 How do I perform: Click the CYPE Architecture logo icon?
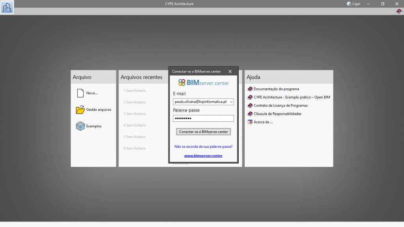pyautogui.click(x=7, y=7)
